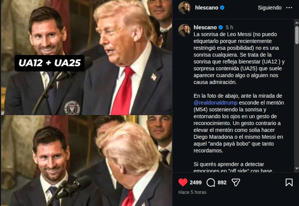Open the three-dot more options menu
The image size is (299, 206).
pos(289,8)
